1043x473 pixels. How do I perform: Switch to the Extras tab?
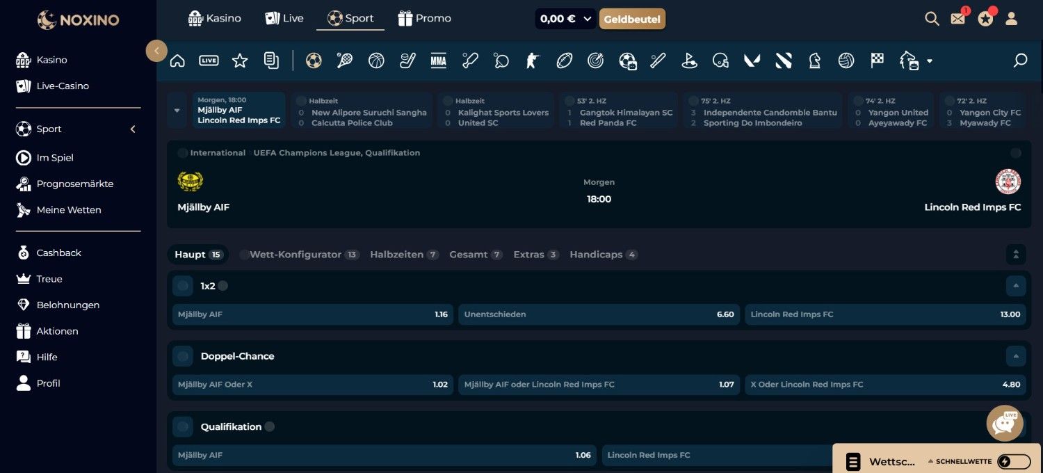coord(536,255)
